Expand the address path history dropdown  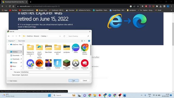(x=60, y=36)
